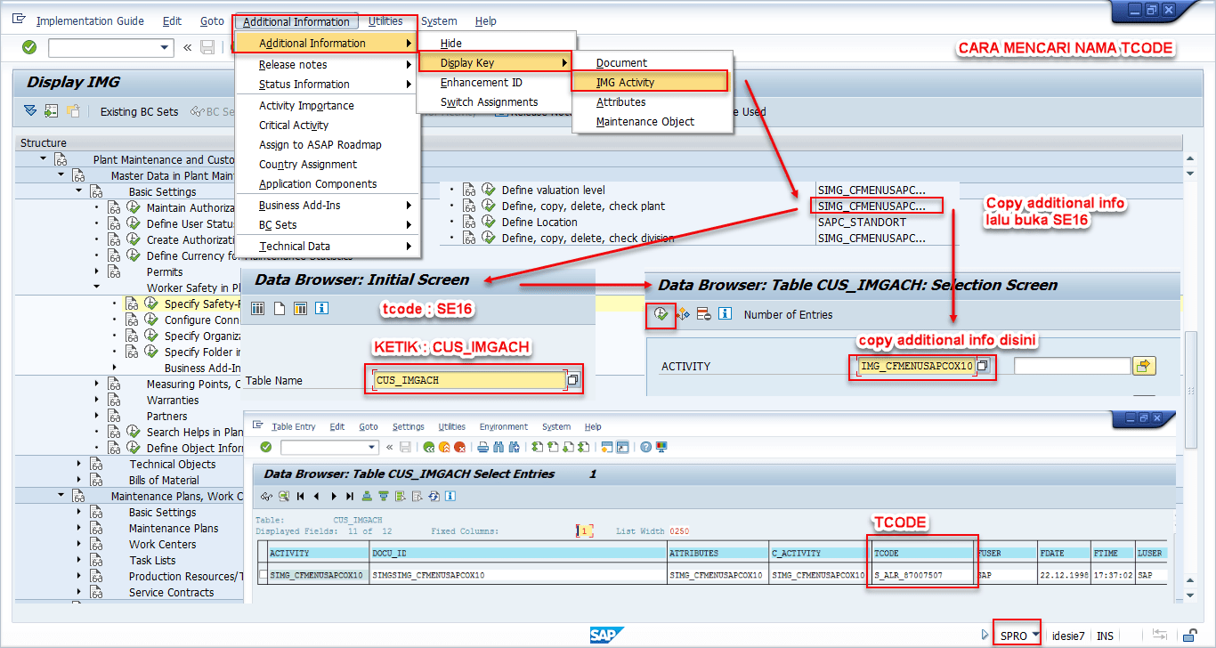The width and height of the screenshot is (1216, 648).
Task: Click the Number of Entries button
Action: (x=788, y=314)
